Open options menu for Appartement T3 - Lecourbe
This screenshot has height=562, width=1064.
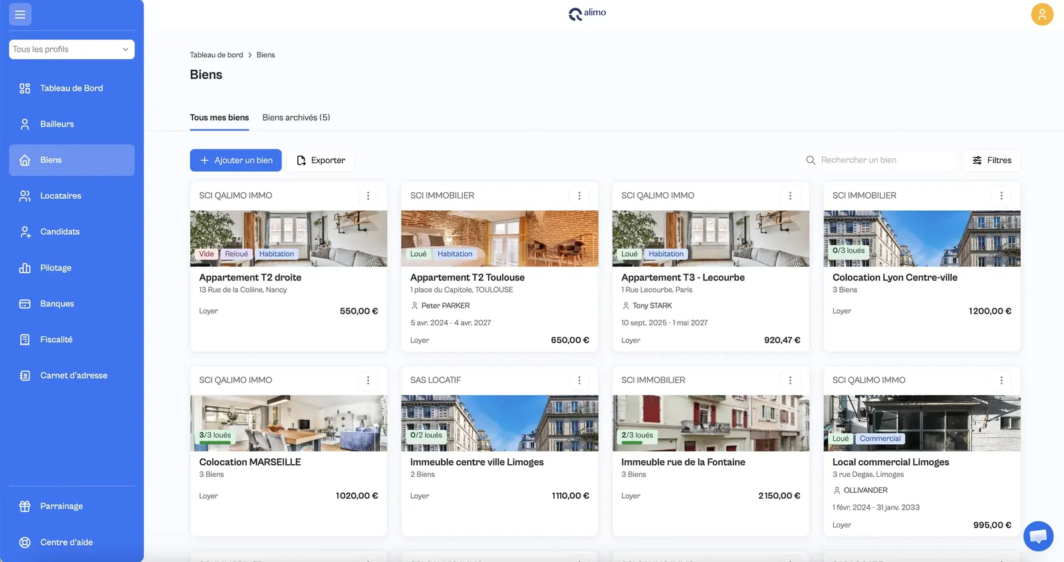[790, 196]
